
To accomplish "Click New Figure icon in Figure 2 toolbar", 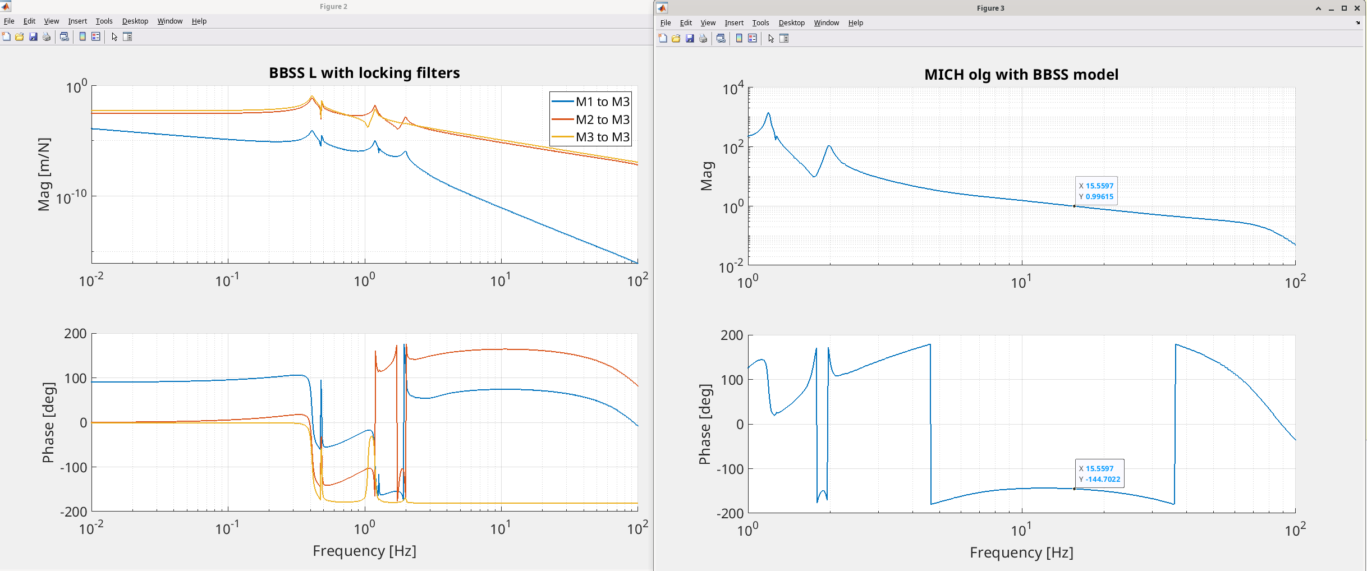I will pyautogui.click(x=6, y=37).
